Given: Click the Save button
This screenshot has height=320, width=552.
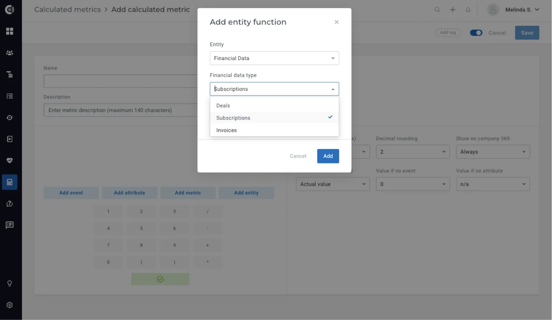Looking at the screenshot, I should click(527, 33).
